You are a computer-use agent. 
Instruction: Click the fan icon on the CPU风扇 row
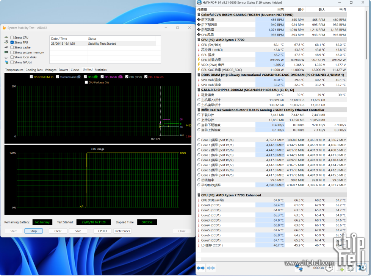199,35
